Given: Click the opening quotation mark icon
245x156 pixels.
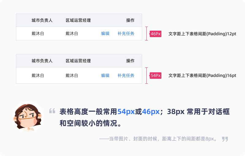Looking at the screenshot, I should tap(52, 111).
